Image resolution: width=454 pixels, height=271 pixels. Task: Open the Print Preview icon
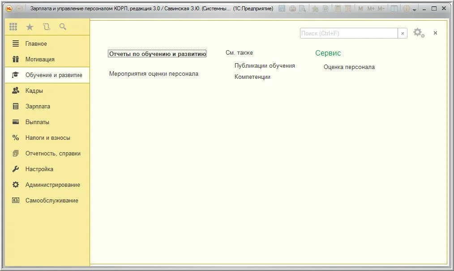tap(303, 8)
